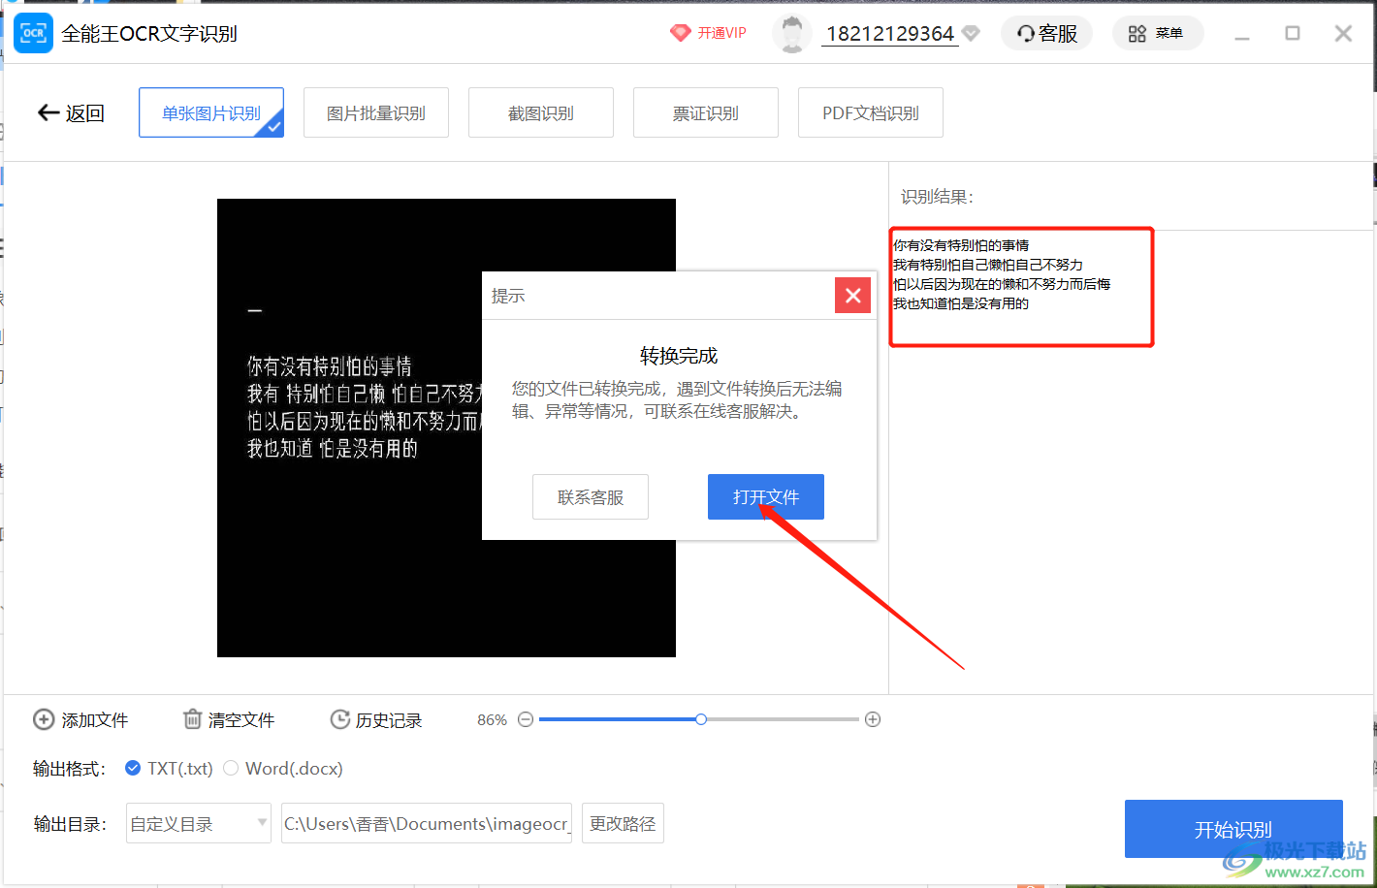Open the 客服 customer service button
1377x888 pixels.
pos(1046,33)
